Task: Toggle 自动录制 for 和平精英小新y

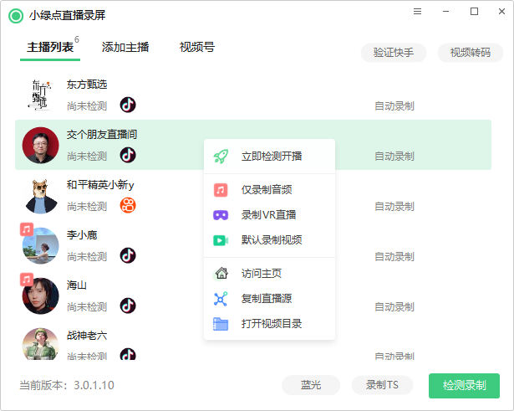Action: (x=394, y=207)
